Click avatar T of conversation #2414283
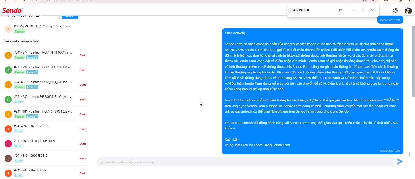415x179 pixels. (8, 173)
